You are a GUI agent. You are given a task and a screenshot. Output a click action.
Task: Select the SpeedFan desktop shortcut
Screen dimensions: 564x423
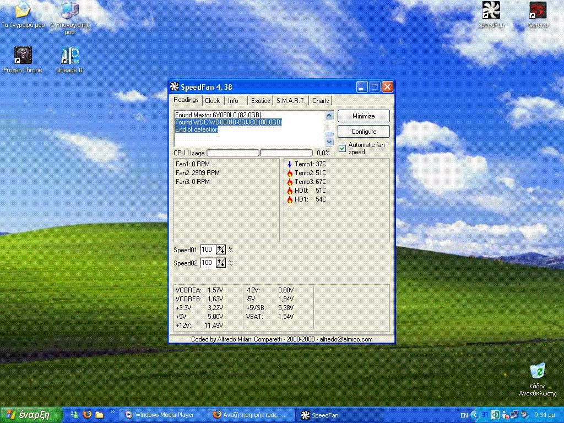pyautogui.click(x=491, y=14)
